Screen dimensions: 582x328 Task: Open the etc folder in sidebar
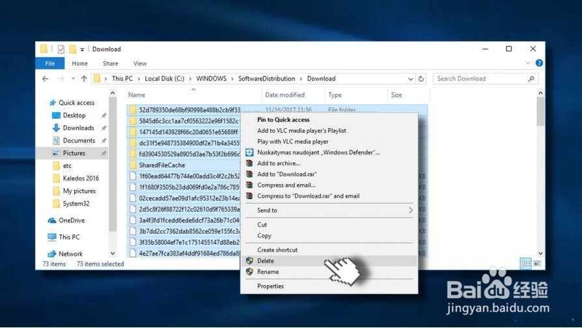click(x=67, y=166)
